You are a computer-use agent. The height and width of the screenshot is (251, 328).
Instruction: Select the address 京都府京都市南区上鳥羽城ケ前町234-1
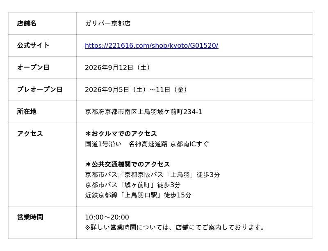143,112
